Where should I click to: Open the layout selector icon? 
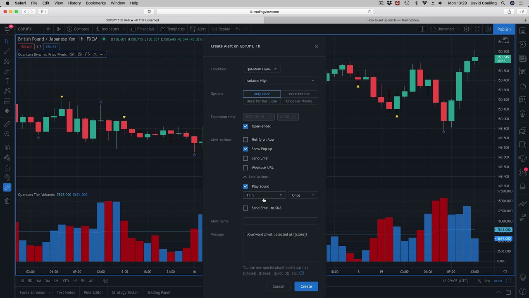[x=422, y=29]
